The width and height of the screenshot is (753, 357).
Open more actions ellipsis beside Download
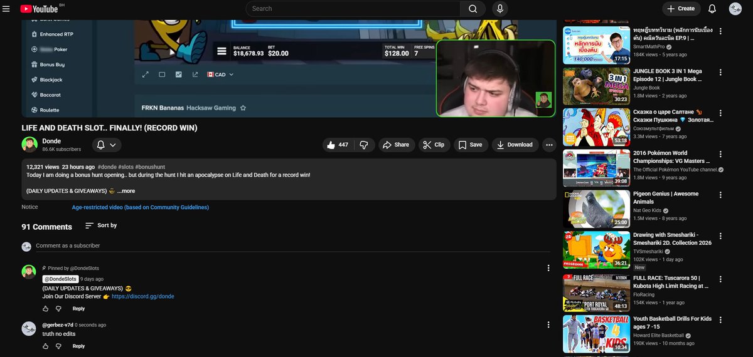click(550, 145)
